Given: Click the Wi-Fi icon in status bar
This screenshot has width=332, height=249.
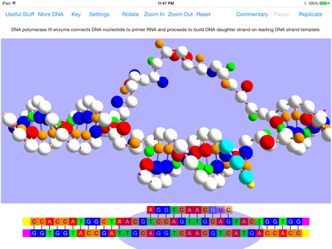Looking at the screenshot, I should [x=14, y=3].
